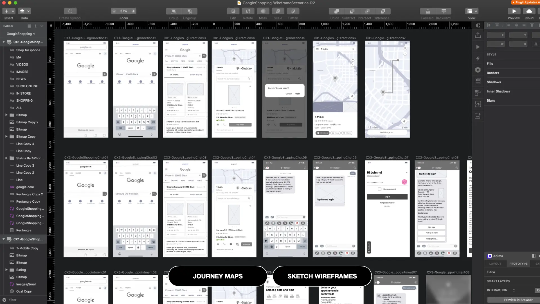Click the Cloud upload icon
The width and height of the screenshot is (540, 304).
[x=529, y=11]
